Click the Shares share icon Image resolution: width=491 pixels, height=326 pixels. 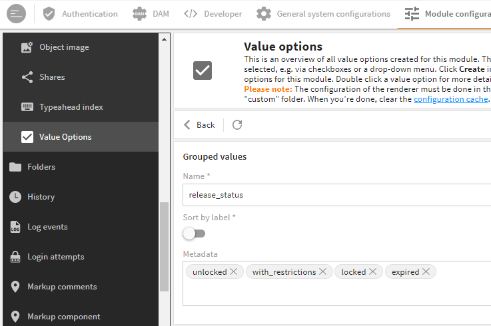[x=27, y=77]
